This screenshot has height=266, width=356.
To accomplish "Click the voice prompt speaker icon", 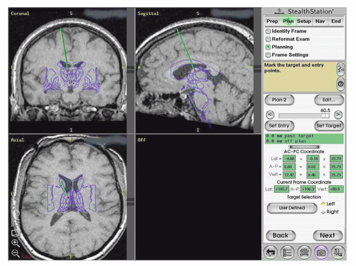I will 340,69.
